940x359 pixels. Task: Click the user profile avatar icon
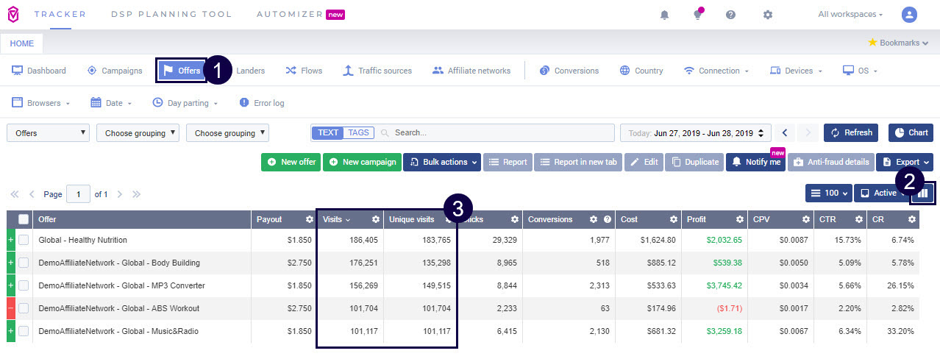point(909,15)
